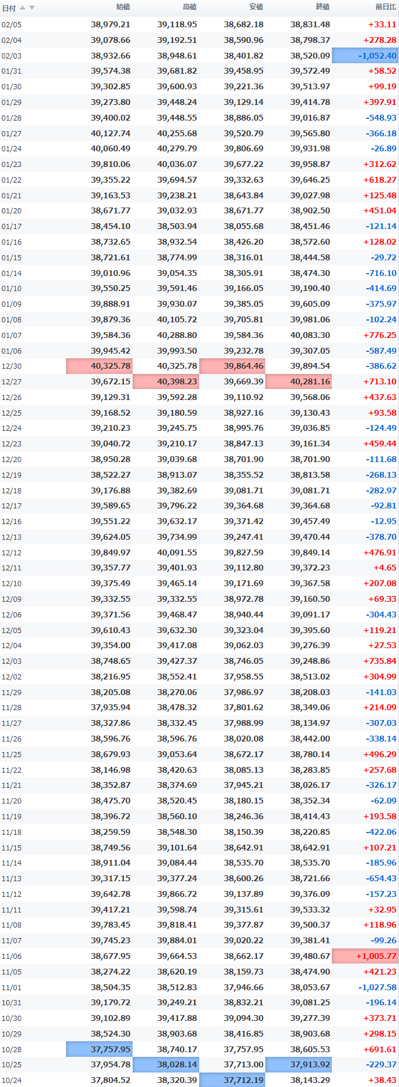Image resolution: width=399 pixels, height=1087 pixels.
Task: Click the highlighted close price 37,913.92
Action: 299,1064
